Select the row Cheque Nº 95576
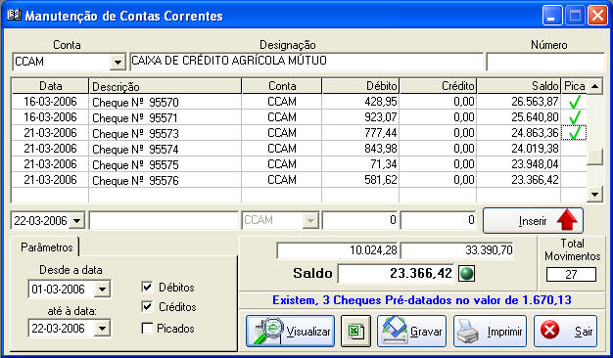613x358 pixels. click(x=300, y=180)
